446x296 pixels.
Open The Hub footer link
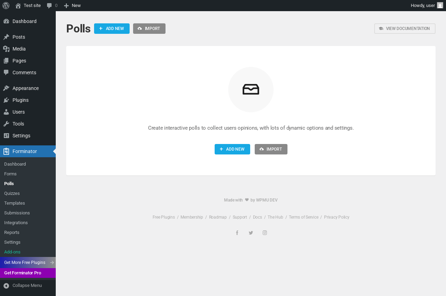coord(275,217)
